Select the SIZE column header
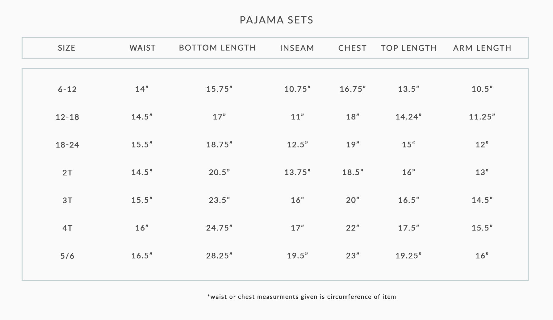The image size is (553, 320). coord(67,48)
